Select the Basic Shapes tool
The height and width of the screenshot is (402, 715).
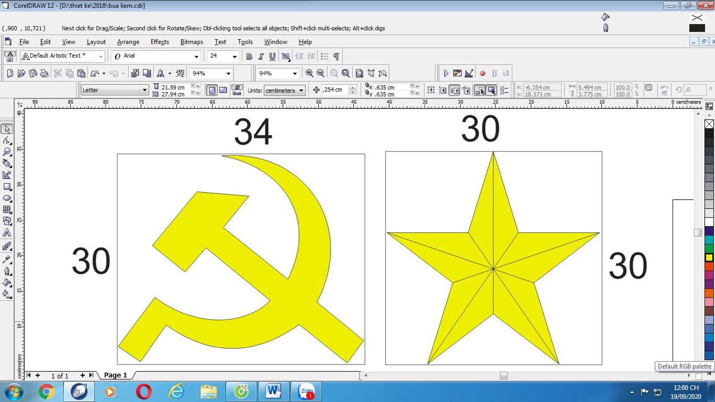pyautogui.click(x=7, y=221)
